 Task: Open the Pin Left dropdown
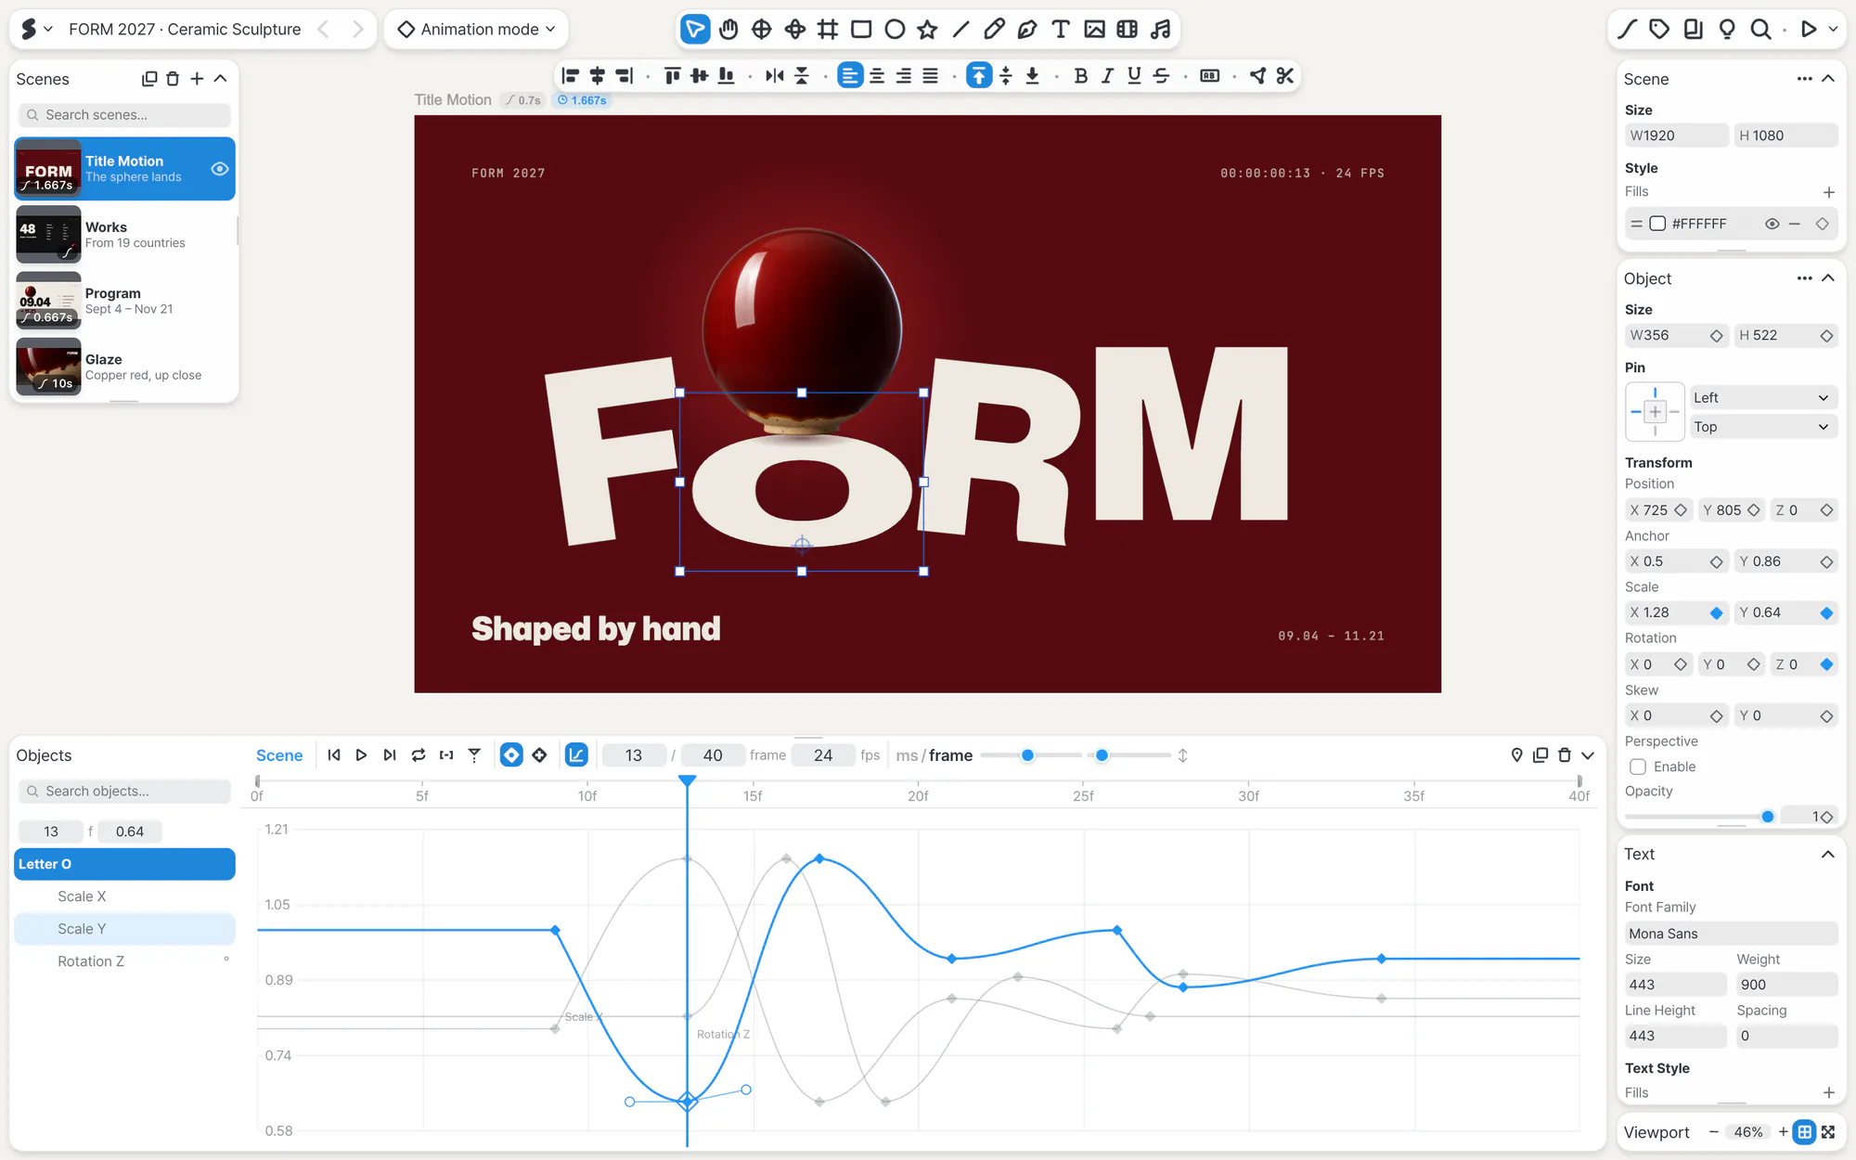tap(1762, 397)
